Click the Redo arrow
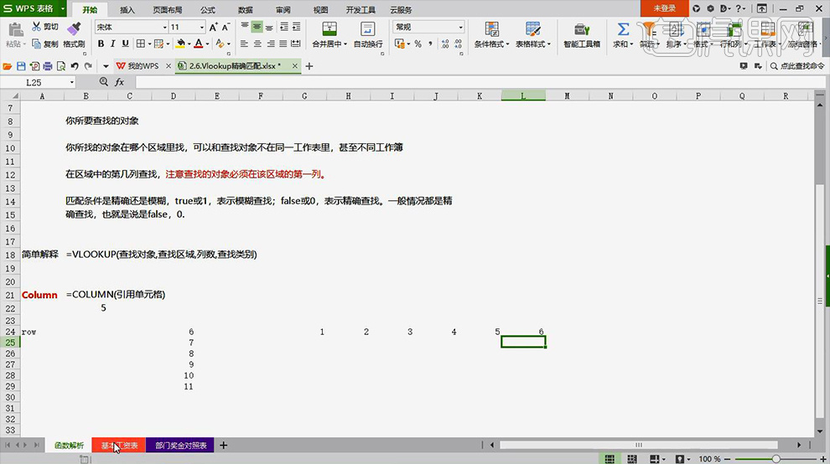 [x=88, y=66]
